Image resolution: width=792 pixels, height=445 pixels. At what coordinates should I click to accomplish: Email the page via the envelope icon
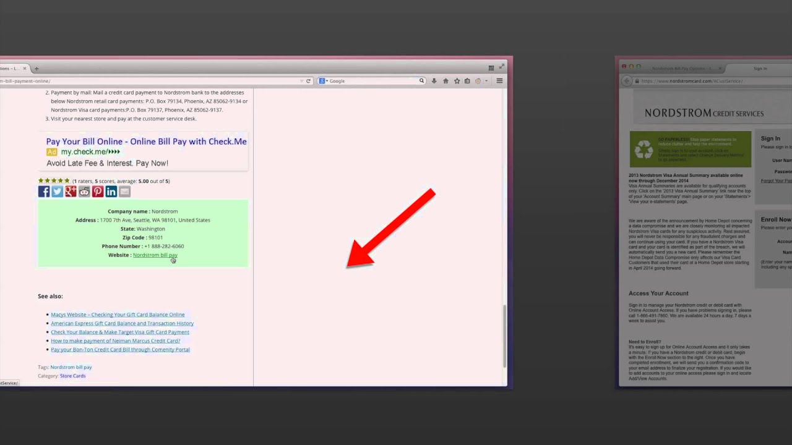click(124, 192)
